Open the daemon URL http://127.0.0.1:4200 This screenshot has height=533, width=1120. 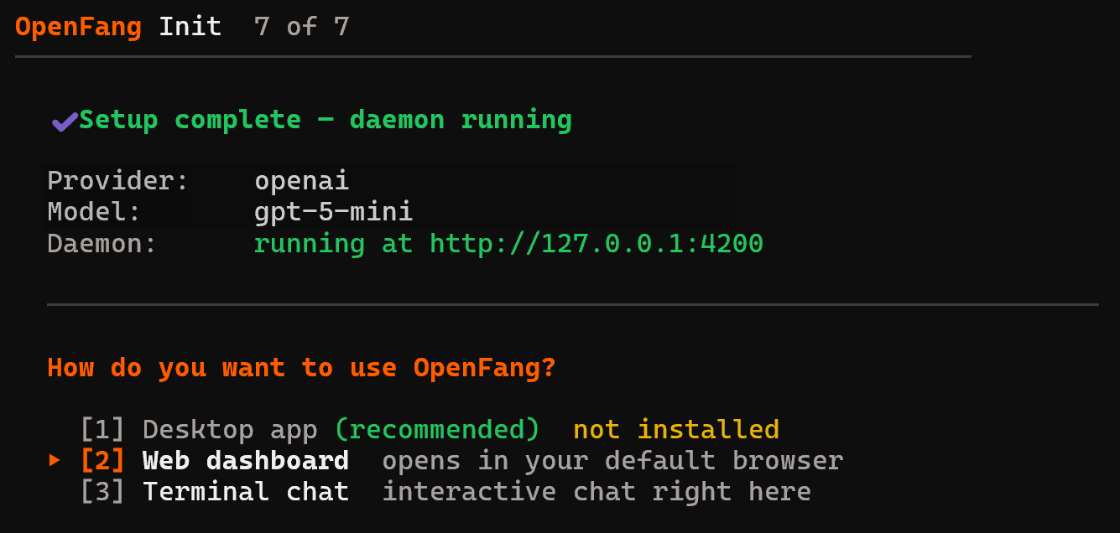(x=596, y=243)
